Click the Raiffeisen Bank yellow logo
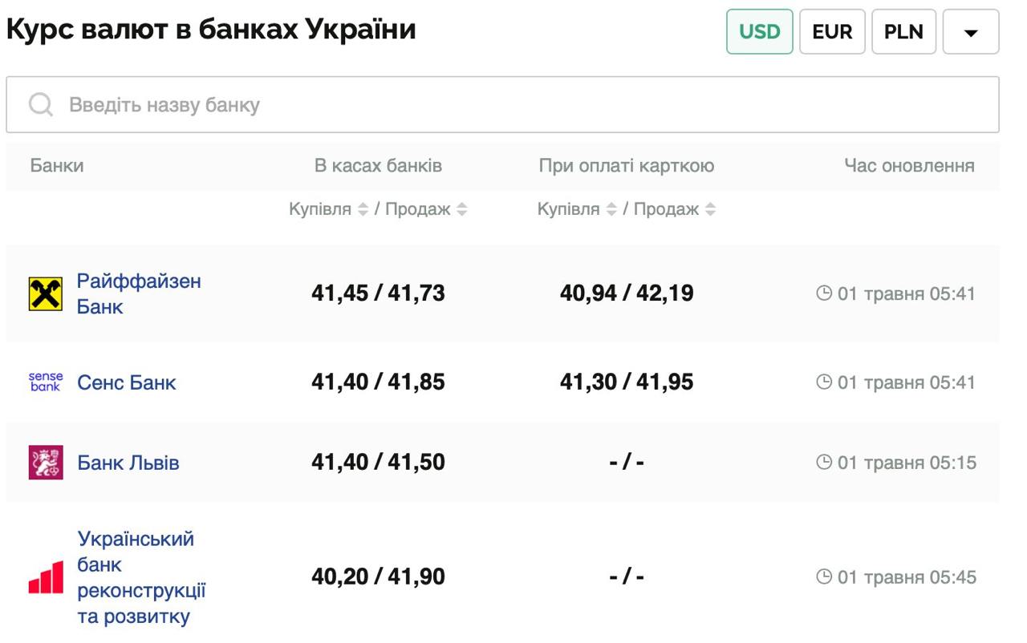 [x=47, y=293]
